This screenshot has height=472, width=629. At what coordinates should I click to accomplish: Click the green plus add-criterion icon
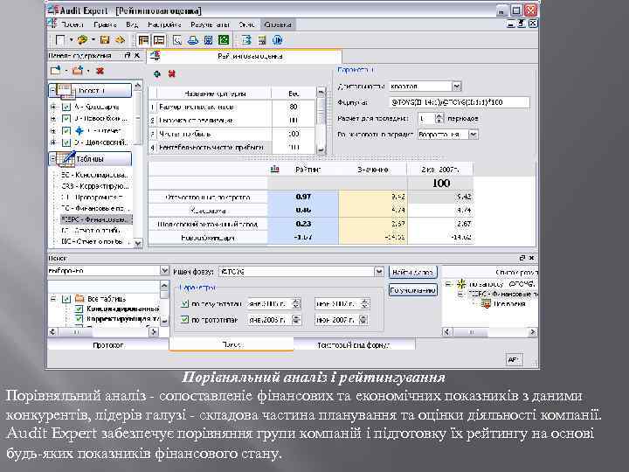point(157,73)
